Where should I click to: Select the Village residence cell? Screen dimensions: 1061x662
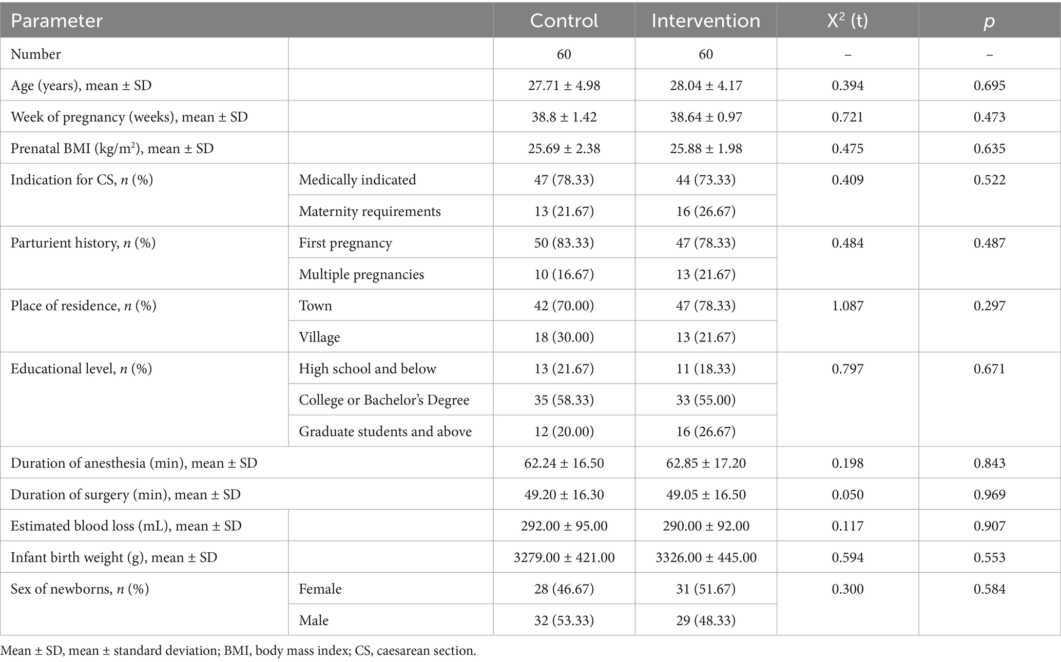pos(319,337)
